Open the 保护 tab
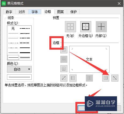Viewport: 124px width, 114px height. click(x=73, y=12)
